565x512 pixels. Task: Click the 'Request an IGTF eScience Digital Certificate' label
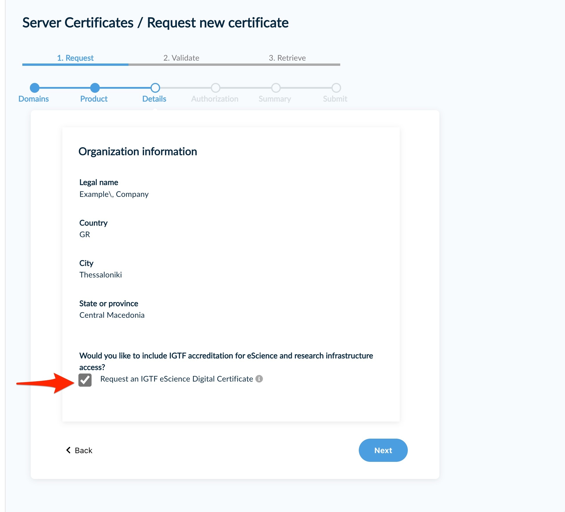coord(176,379)
